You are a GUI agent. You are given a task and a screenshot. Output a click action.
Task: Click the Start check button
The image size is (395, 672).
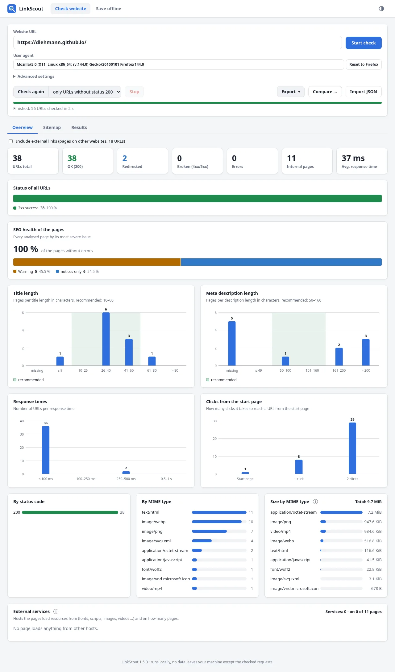pos(364,43)
